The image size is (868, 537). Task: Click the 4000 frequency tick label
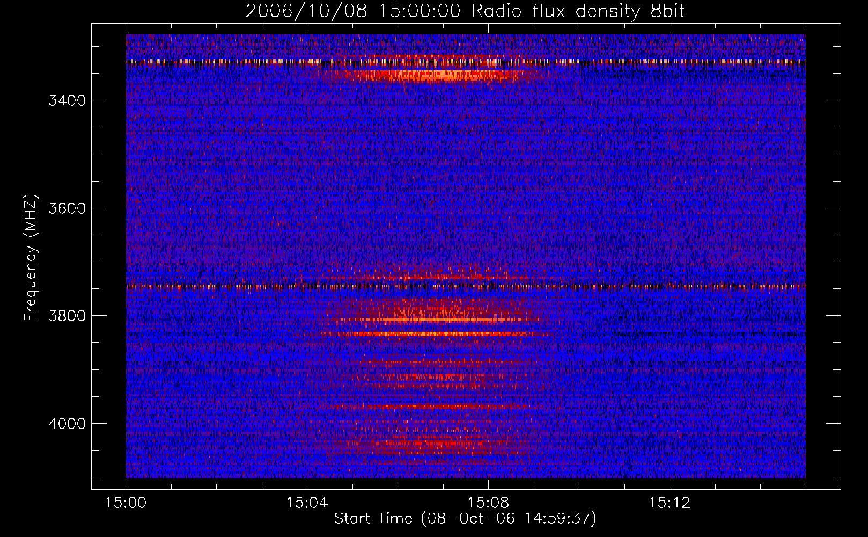pos(67,424)
